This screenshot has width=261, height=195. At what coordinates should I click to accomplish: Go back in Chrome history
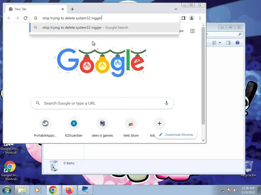pyautogui.click(x=9, y=18)
